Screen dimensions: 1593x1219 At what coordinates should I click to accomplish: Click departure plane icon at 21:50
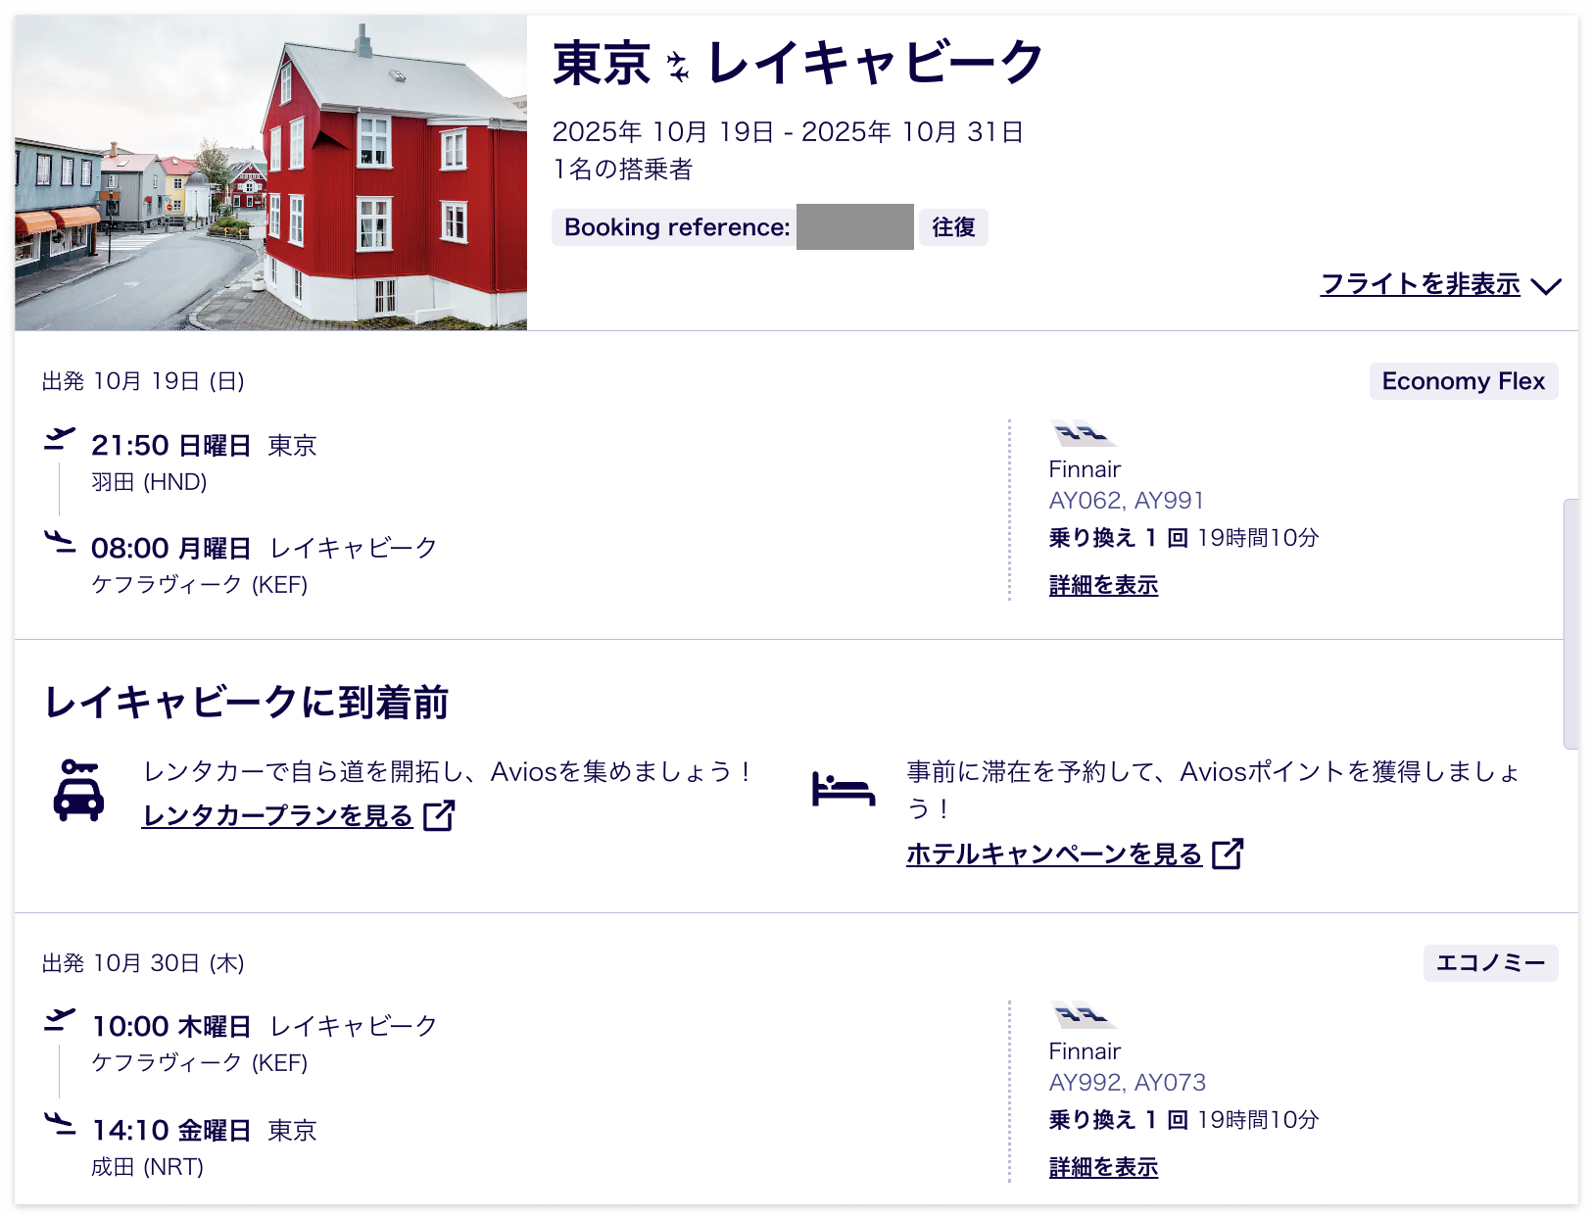(60, 438)
